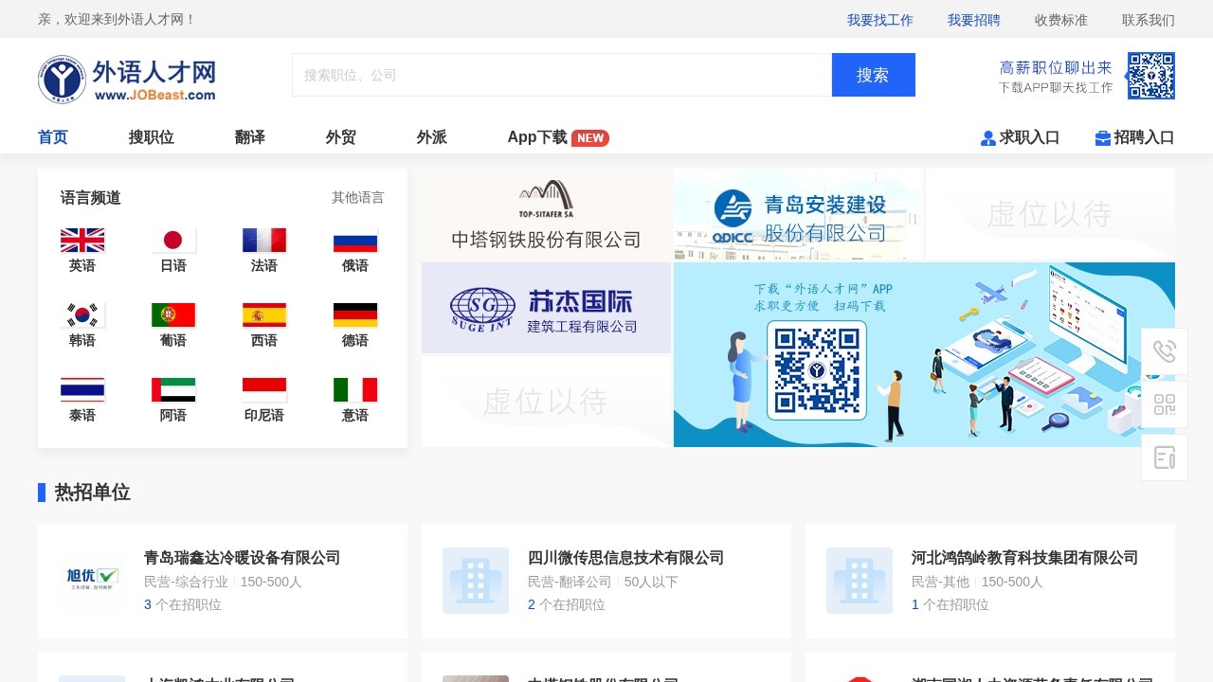Click the phone contact icon on right sidebar
The image size is (1213, 682).
pyautogui.click(x=1165, y=351)
